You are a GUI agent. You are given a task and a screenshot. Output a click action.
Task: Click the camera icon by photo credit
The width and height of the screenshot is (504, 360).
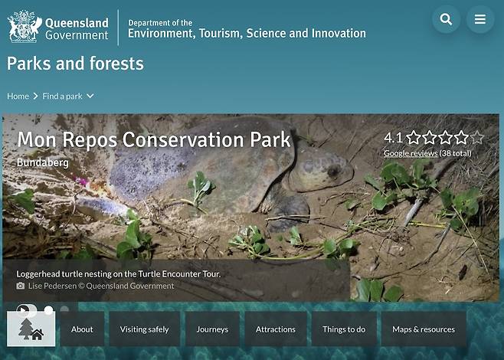point(21,286)
